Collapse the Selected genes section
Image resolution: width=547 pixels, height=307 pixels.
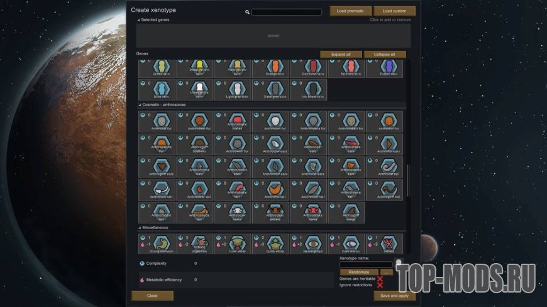tap(139, 19)
